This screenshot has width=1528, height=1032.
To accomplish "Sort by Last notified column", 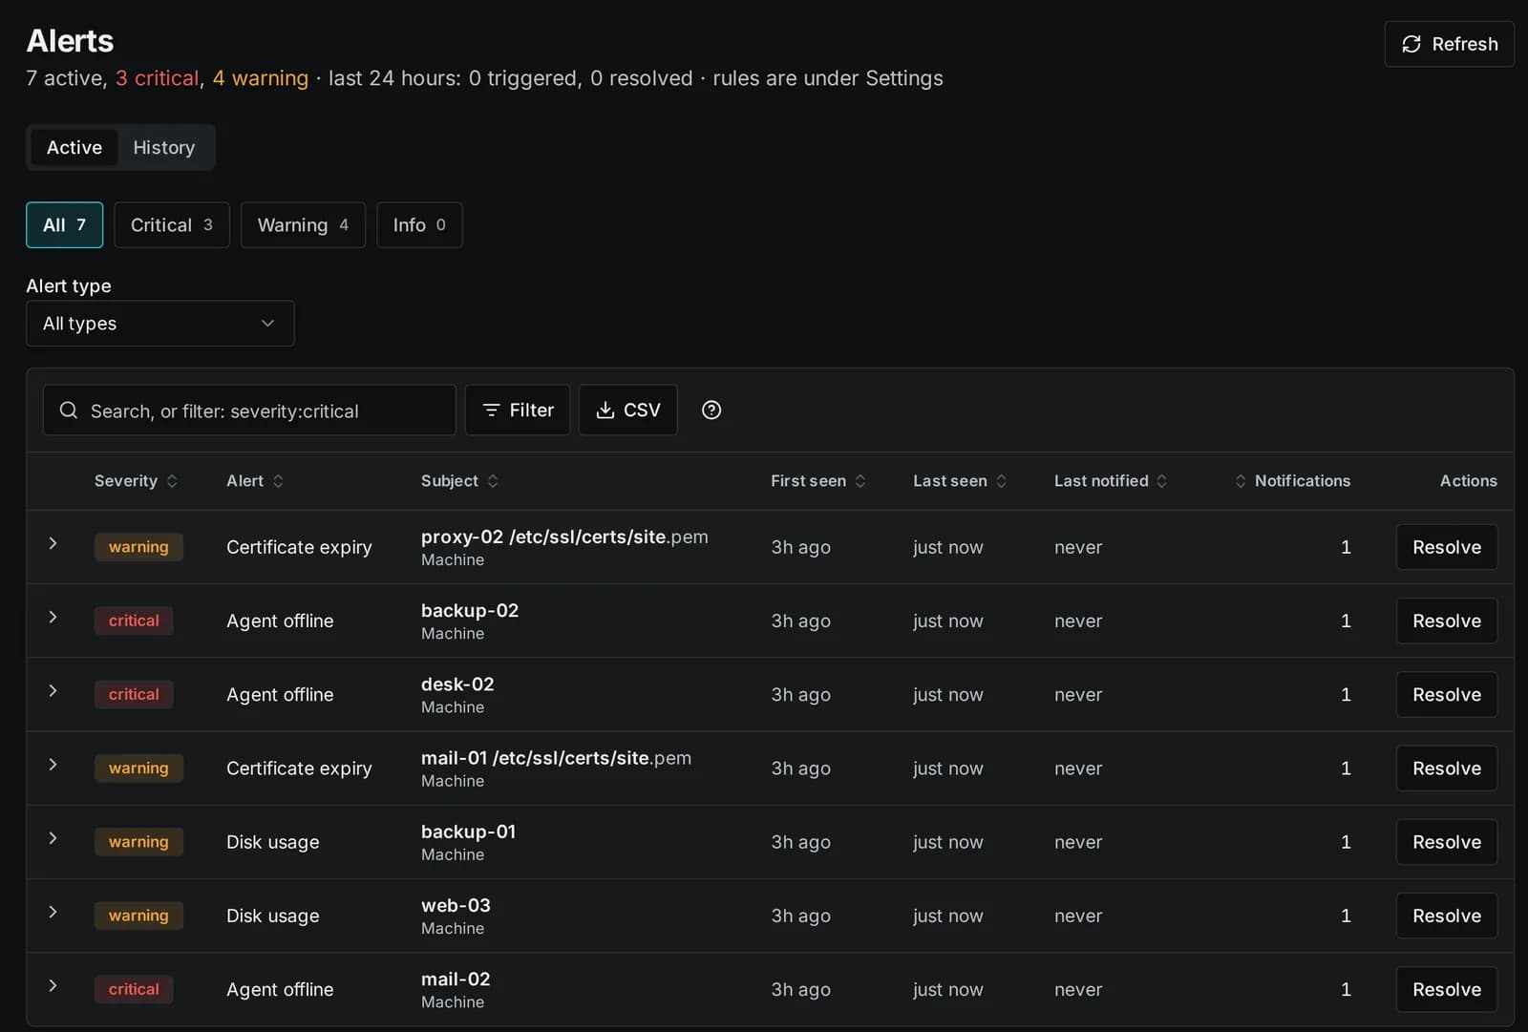I will [x=1111, y=481].
